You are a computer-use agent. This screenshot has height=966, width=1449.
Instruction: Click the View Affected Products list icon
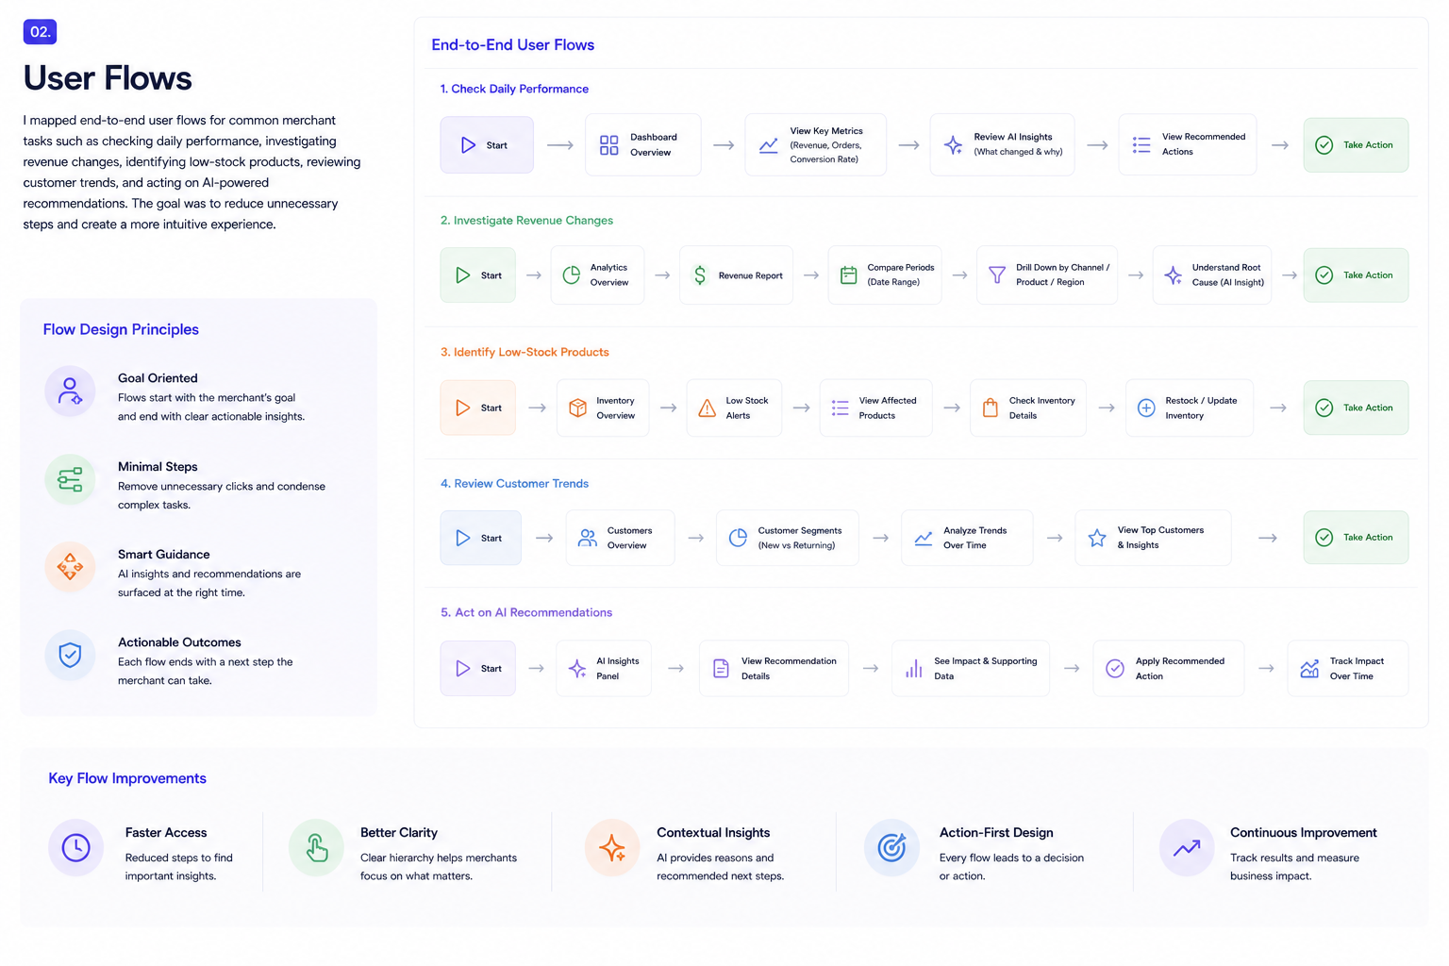coord(840,408)
